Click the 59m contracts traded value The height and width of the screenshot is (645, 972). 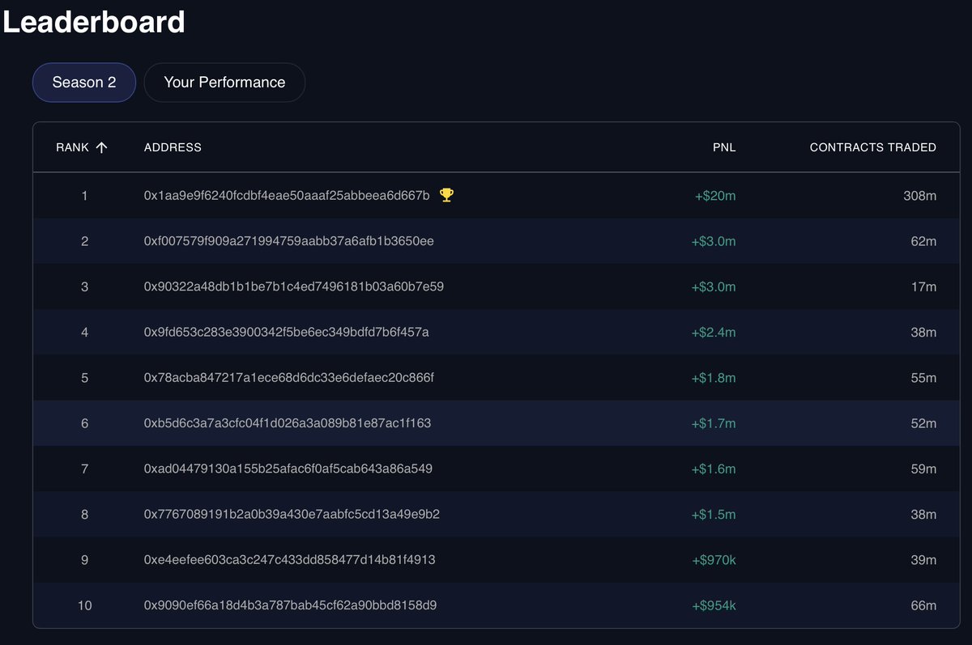[x=923, y=469]
